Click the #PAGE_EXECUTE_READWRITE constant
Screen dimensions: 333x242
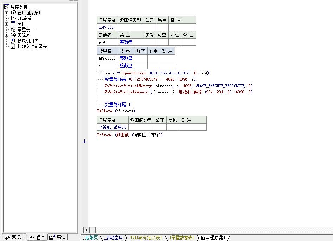click(x=220, y=86)
